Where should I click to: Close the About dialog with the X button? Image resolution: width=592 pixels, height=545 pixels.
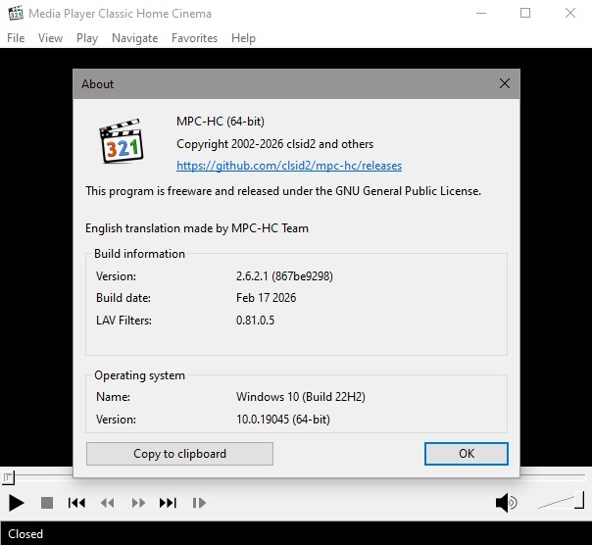click(505, 83)
